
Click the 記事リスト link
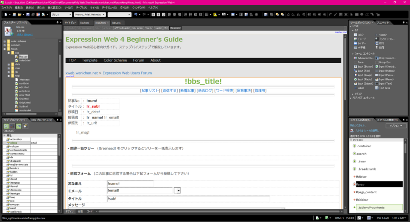pyautogui.click(x=150, y=90)
